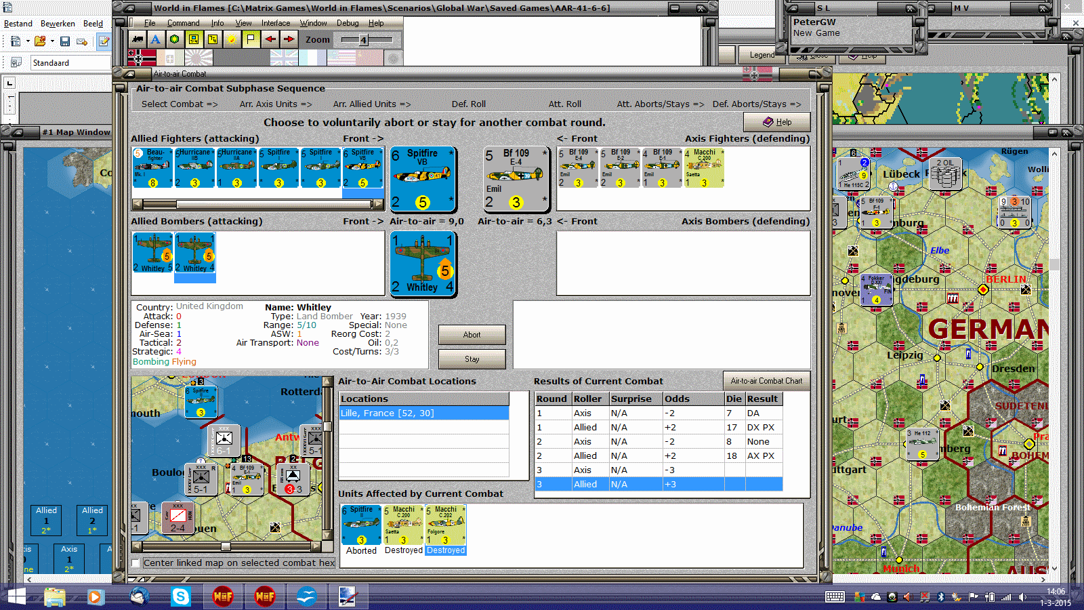
Task: Toggle the first yellow unit-display toolbar icon
Action: click(194, 39)
